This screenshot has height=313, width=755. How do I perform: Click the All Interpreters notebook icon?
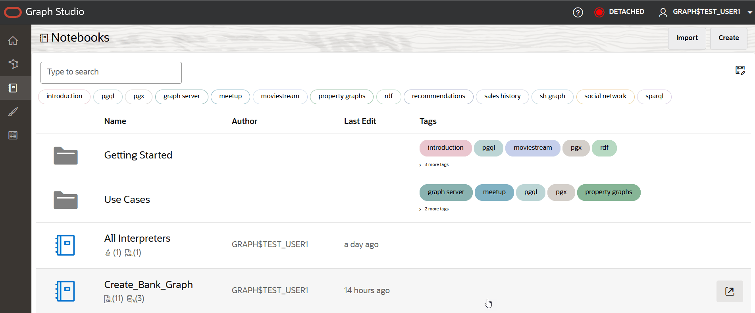(65, 245)
